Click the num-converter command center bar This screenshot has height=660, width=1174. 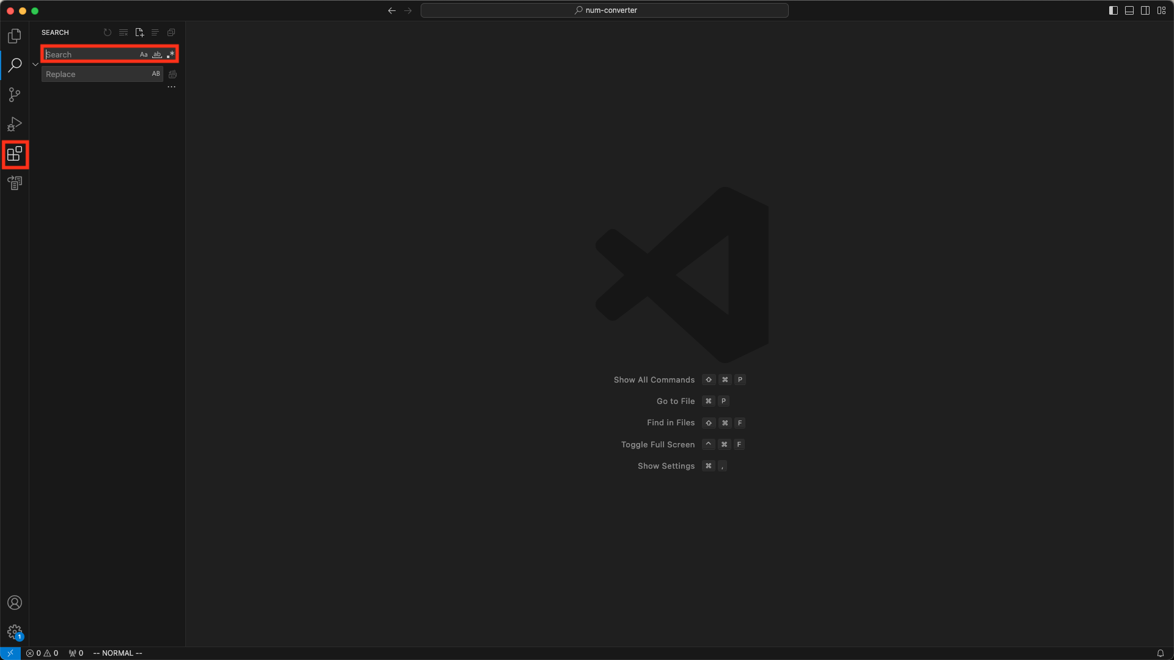(604, 10)
